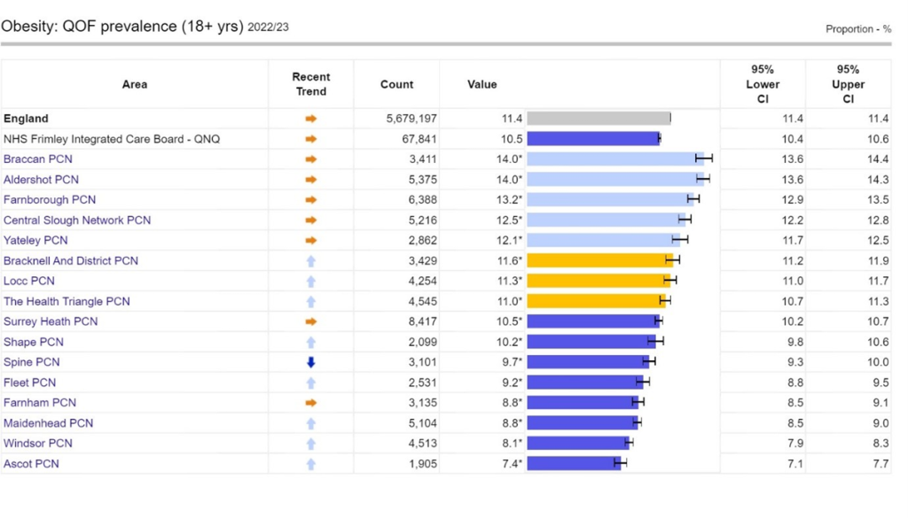
Task: Open the Central Slough Network PCN link
Action: click(77, 220)
